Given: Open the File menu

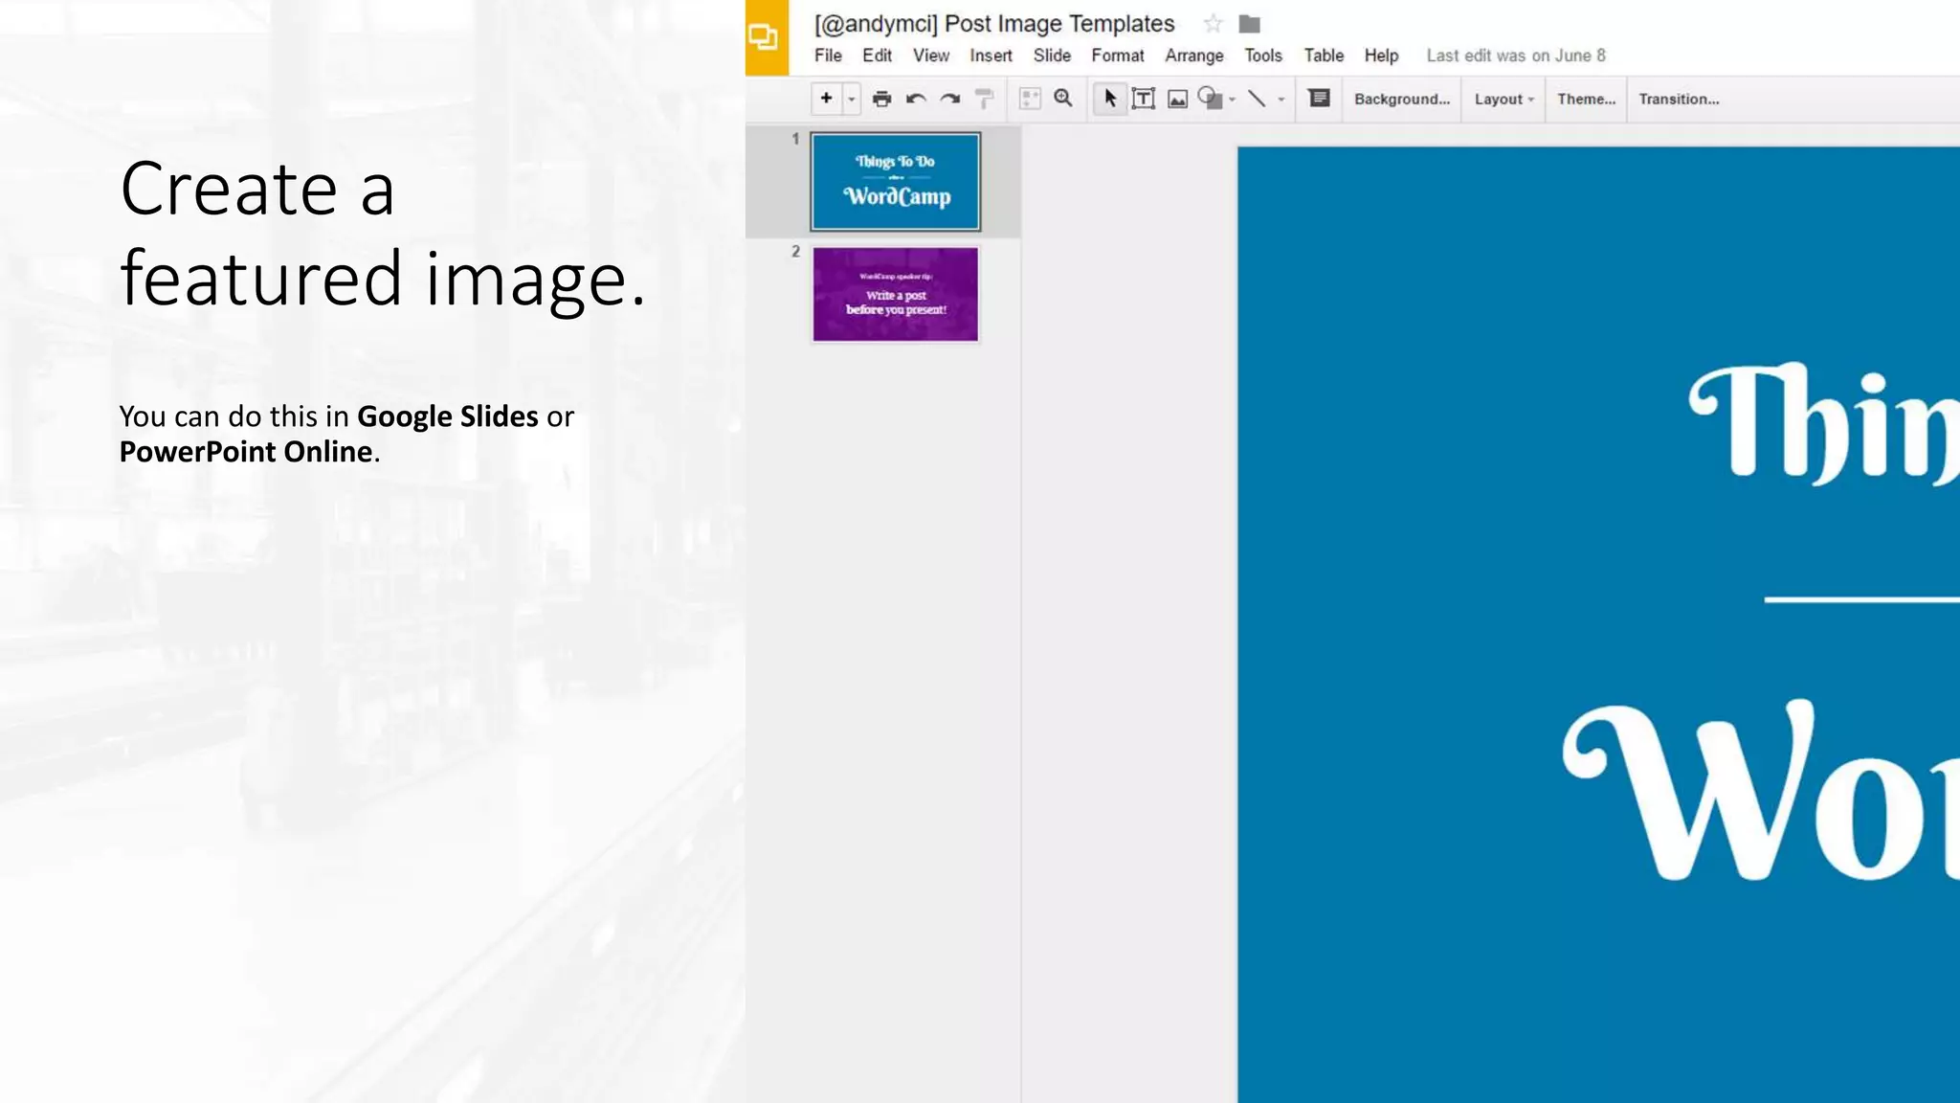Looking at the screenshot, I should click(x=828, y=56).
